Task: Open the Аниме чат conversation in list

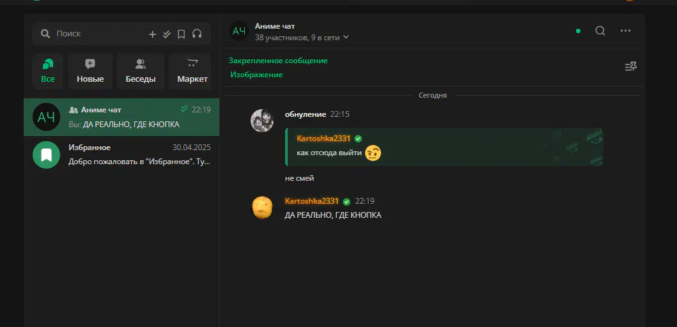Action: pyautogui.click(x=121, y=117)
